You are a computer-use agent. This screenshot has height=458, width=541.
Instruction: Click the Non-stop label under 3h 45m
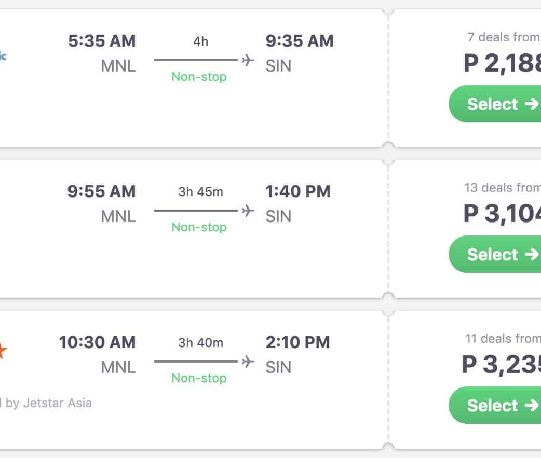click(199, 227)
